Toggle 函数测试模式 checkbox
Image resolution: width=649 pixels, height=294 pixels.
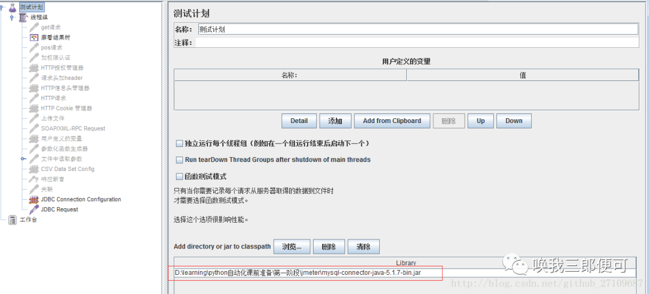tap(179, 176)
